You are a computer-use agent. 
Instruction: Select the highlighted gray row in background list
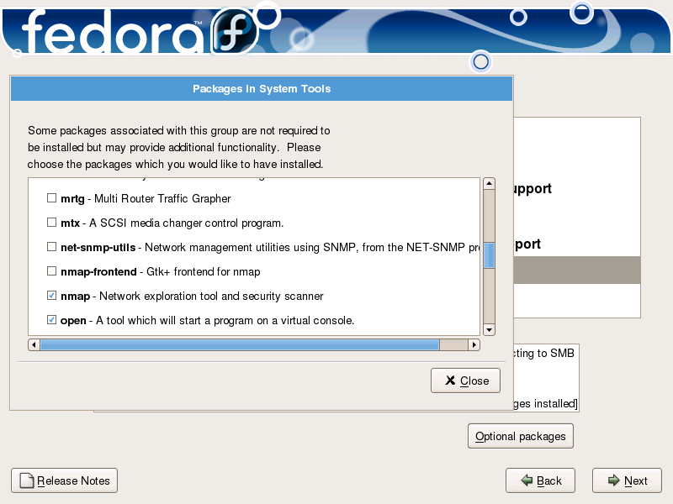577,270
